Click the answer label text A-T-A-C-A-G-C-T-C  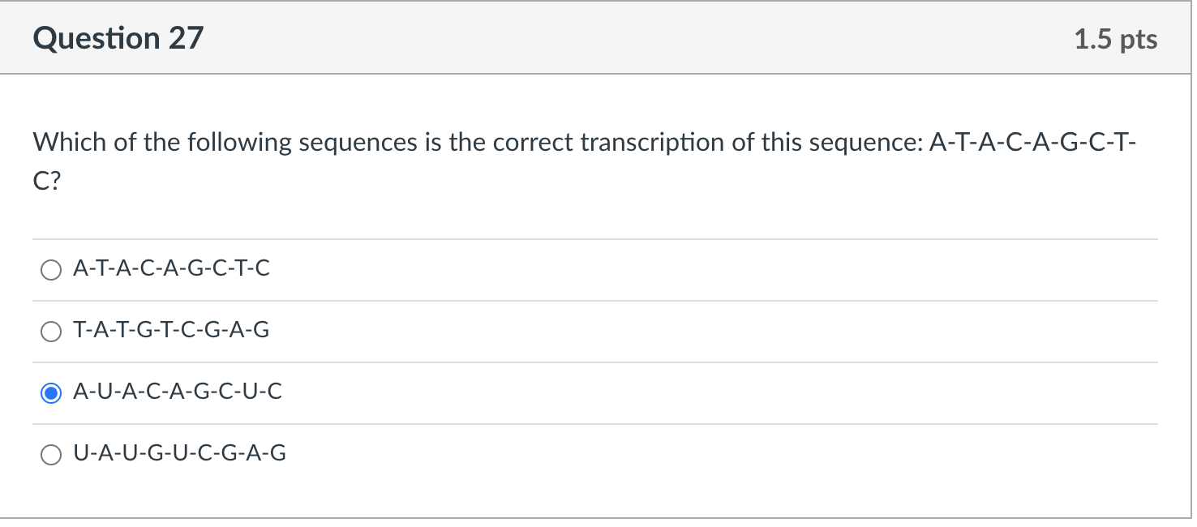click(x=171, y=269)
